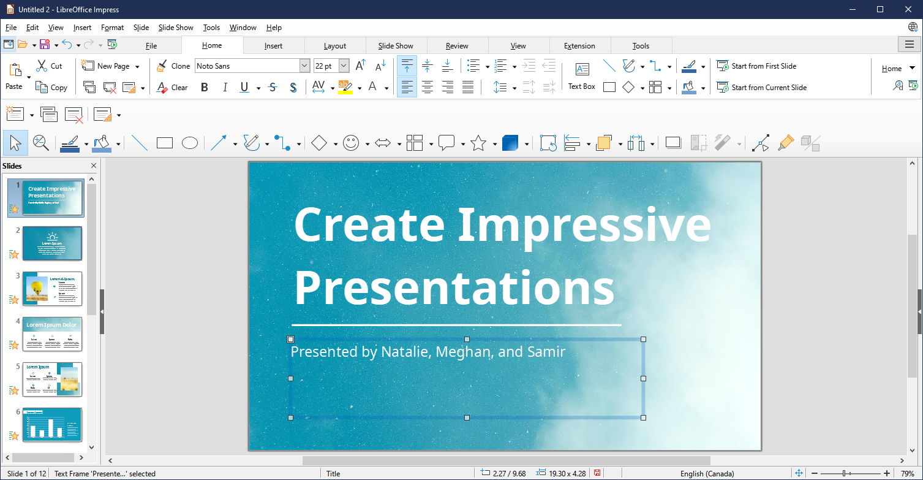Open the Rotate tool on the drawing toolbar
This screenshot has width=923, height=480.
(x=548, y=143)
